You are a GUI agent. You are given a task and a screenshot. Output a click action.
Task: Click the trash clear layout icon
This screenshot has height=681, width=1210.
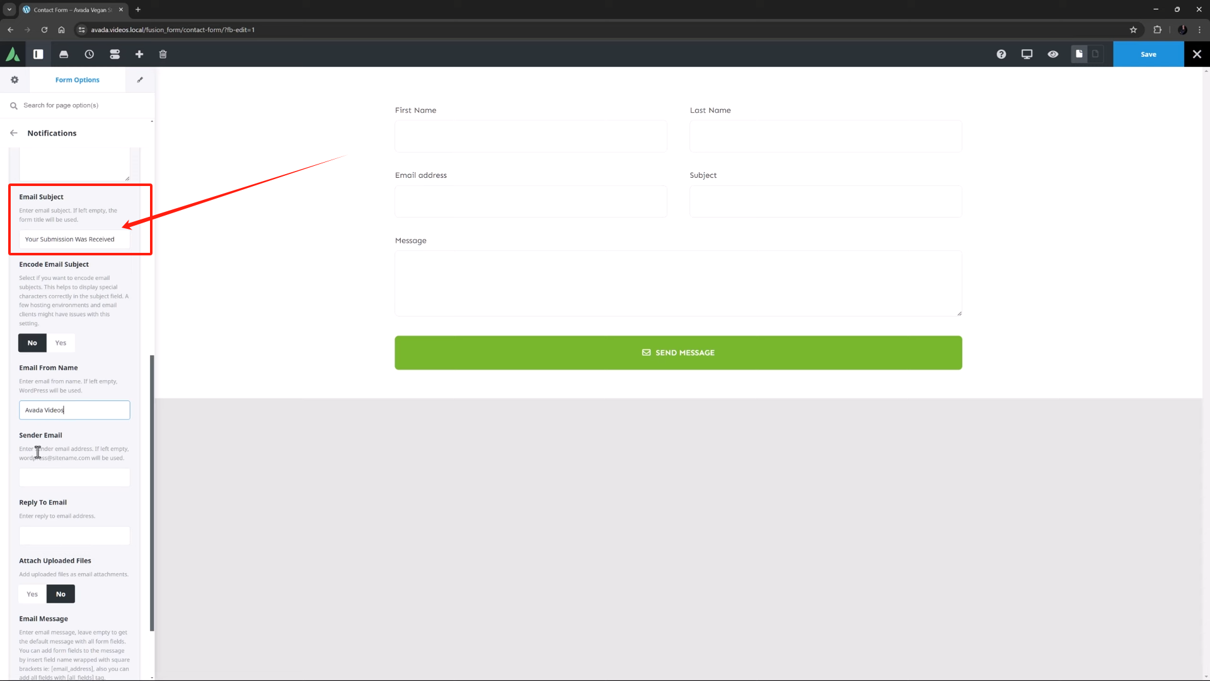coord(163,54)
